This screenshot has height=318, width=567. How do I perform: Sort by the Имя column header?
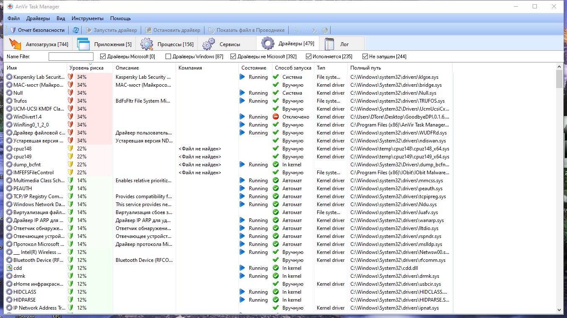[x=36, y=68]
